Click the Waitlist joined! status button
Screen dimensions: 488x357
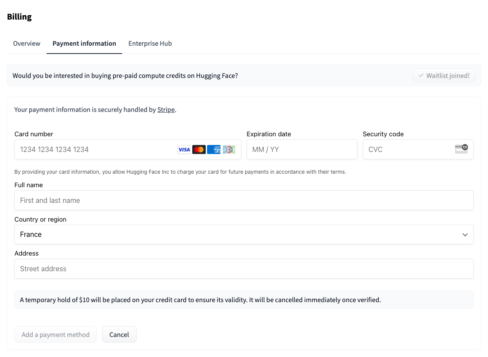[444, 75]
